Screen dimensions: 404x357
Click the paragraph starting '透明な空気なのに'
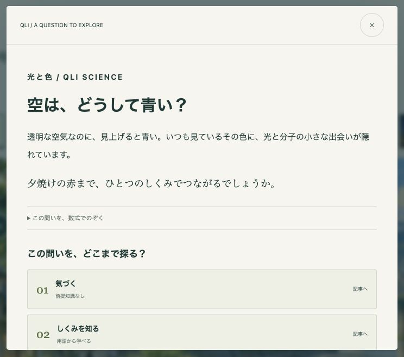tap(198, 146)
